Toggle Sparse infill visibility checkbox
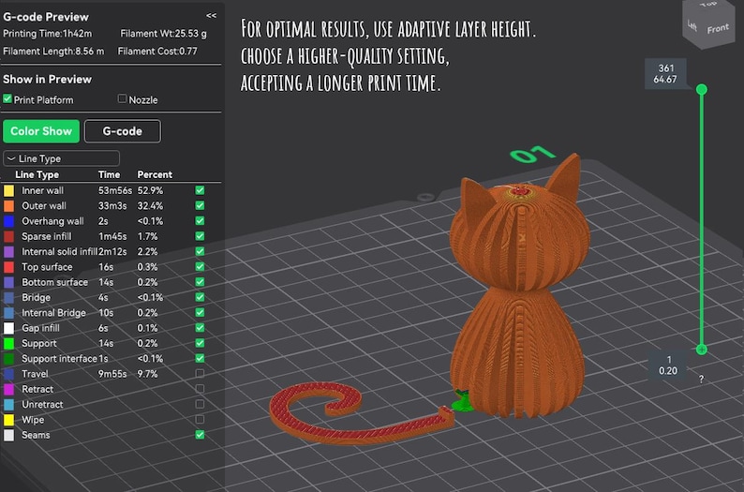The height and width of the screenshot is (492, 744). point(200,236)
